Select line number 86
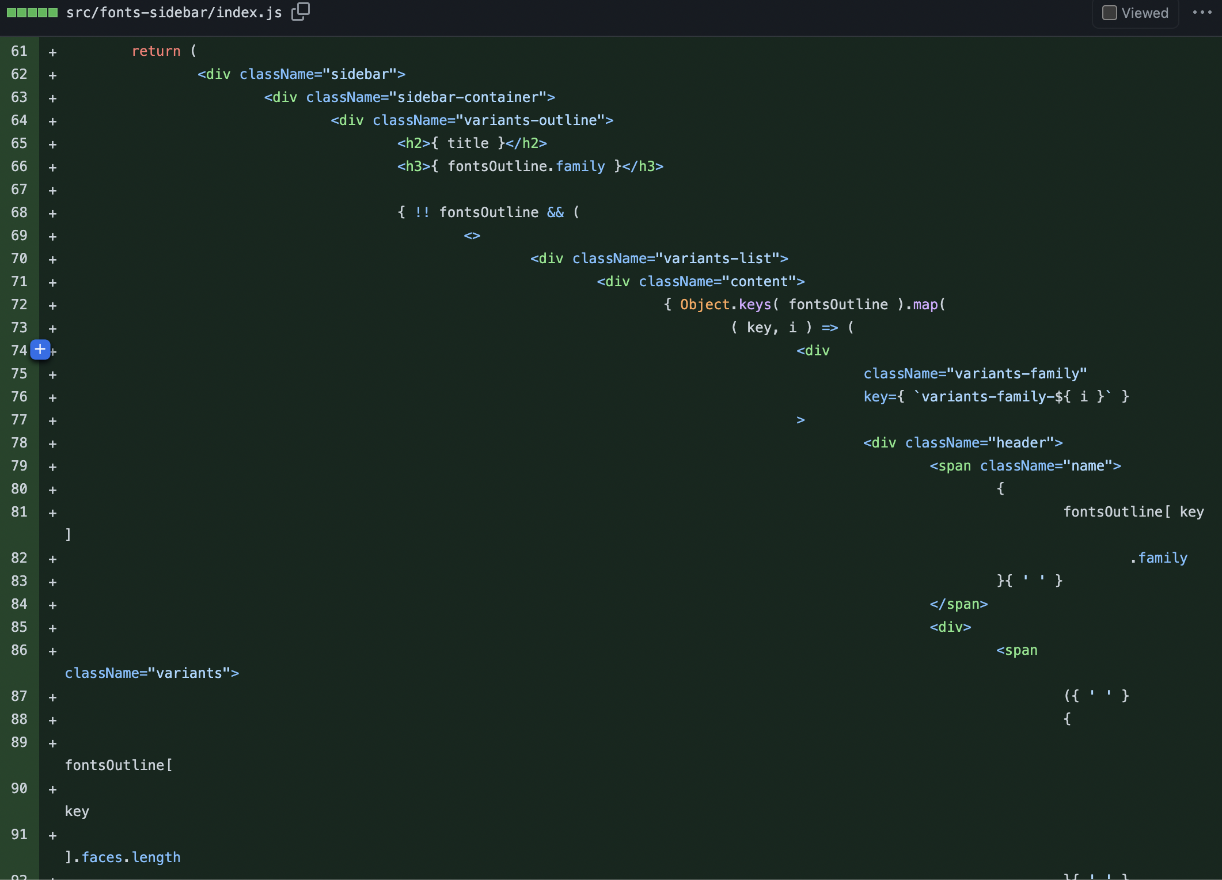The width and height of the screenshot is (1222, 880). tap(19, 650)
